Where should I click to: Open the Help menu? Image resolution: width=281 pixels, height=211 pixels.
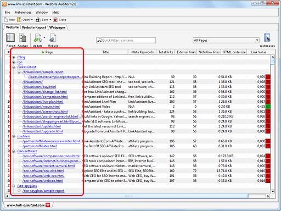(56, 13)
